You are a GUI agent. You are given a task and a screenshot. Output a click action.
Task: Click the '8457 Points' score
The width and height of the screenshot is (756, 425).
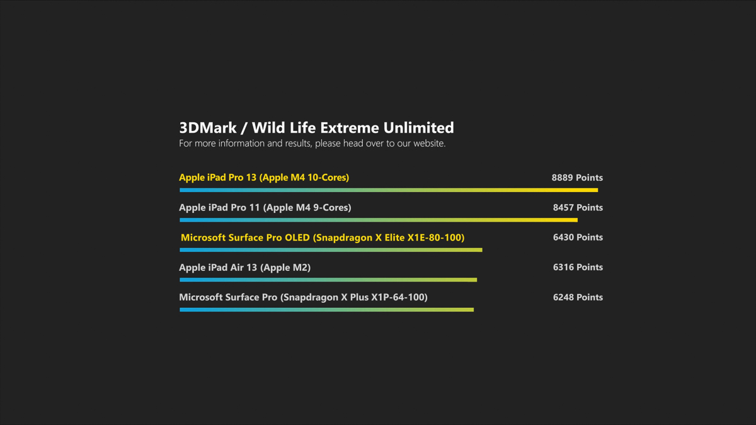(x=578, y=208)
